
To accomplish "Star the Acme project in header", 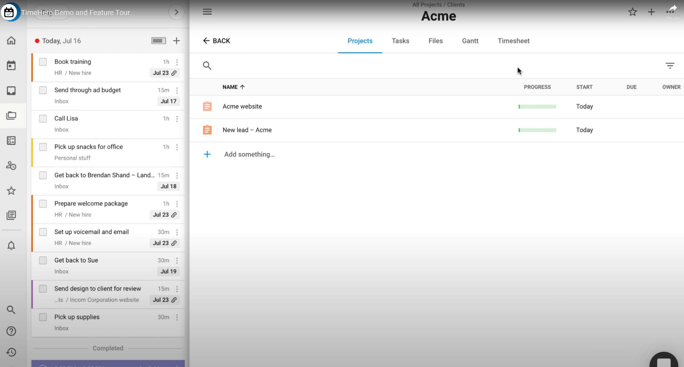I will [632, 12].
